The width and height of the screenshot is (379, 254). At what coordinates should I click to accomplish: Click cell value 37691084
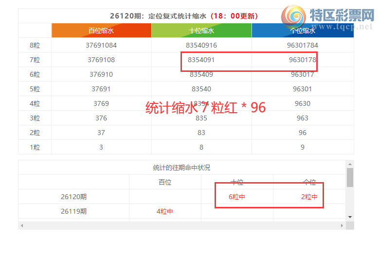coord(101,45)
